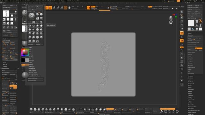This screenshot has height=115, width=205.
Task: Expand the Sculptris Pro brush section
Action: [31, 66]
